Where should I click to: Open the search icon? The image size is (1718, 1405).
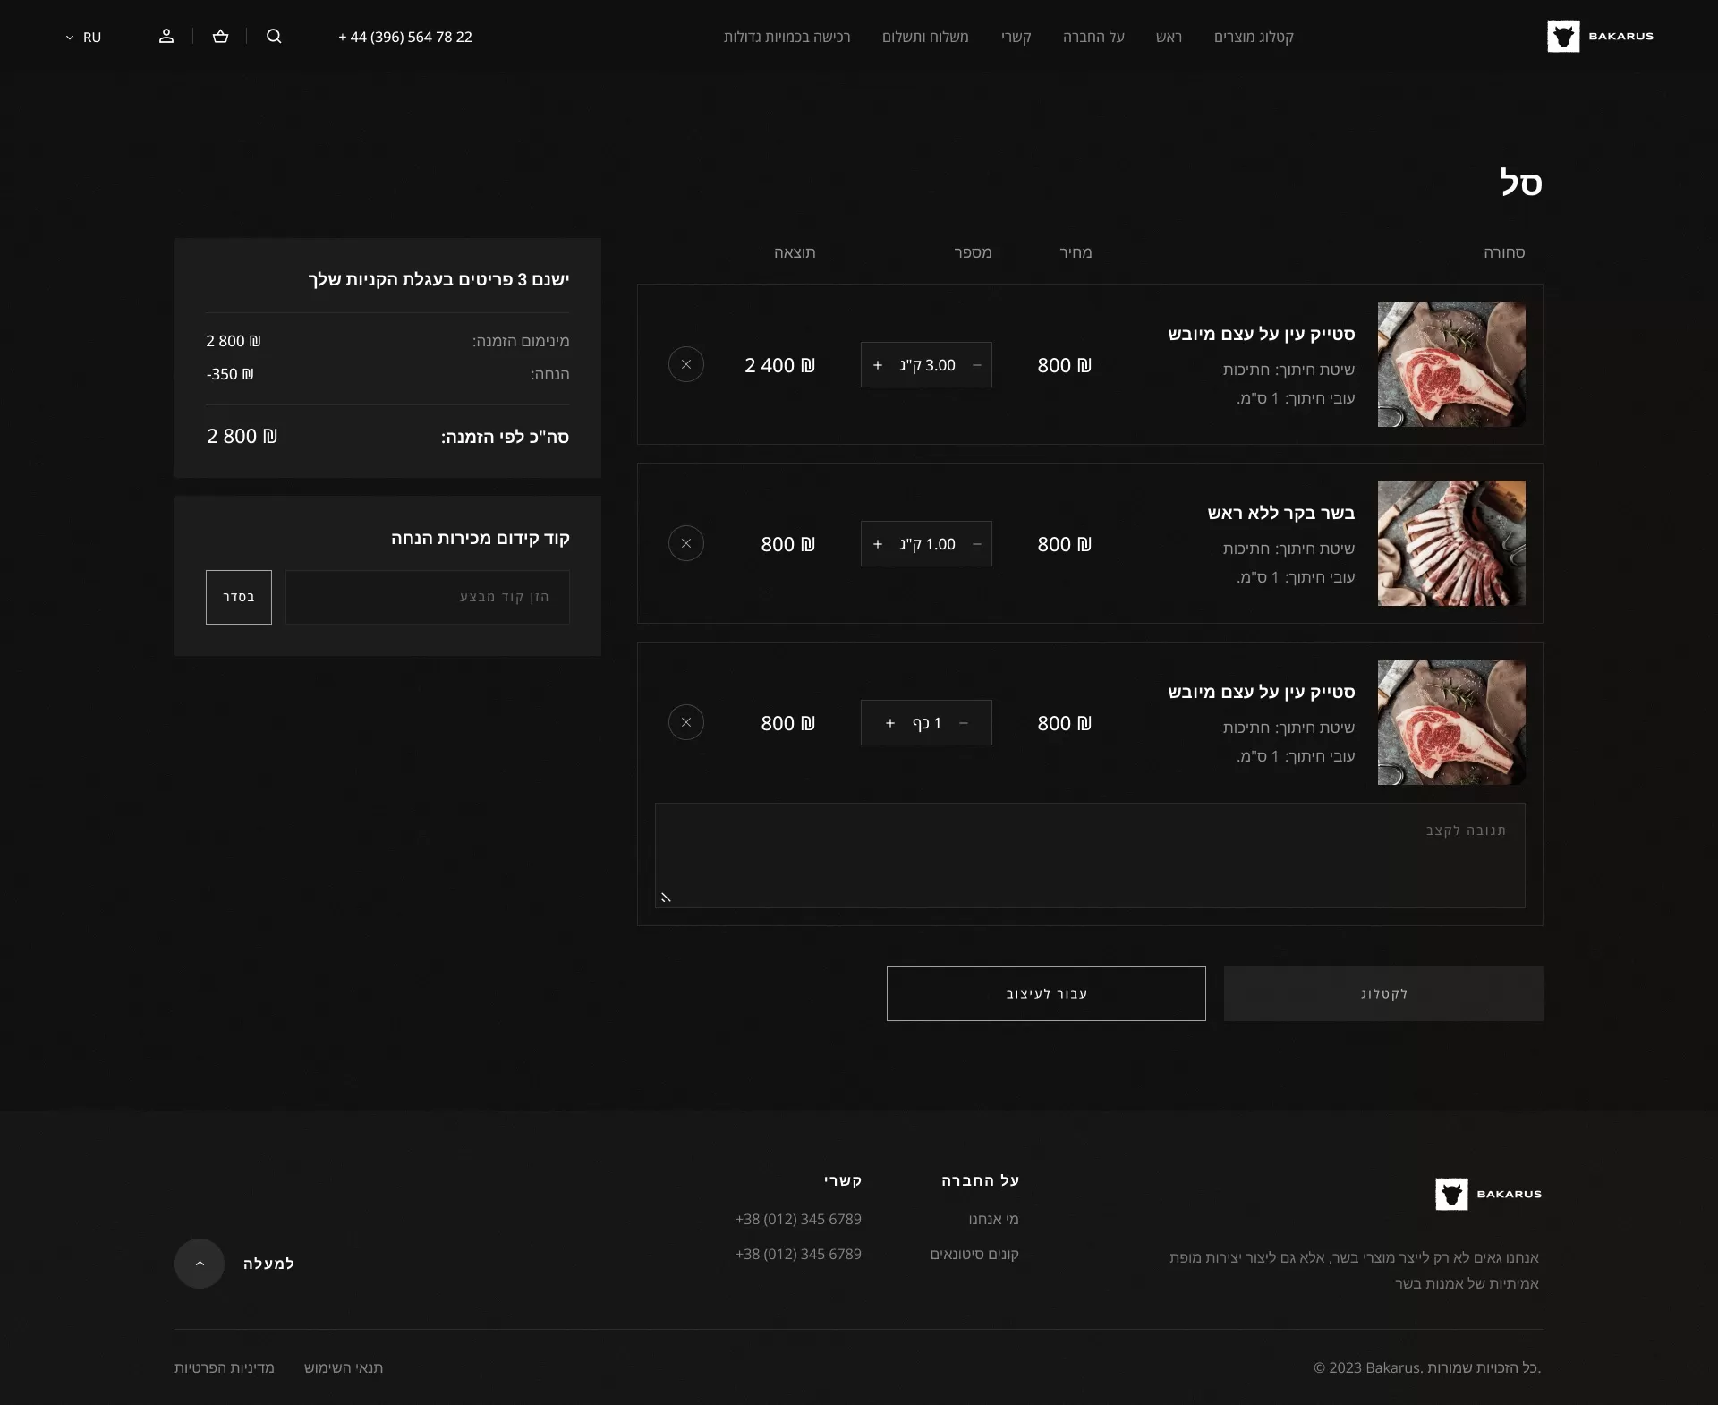[274, 37]
